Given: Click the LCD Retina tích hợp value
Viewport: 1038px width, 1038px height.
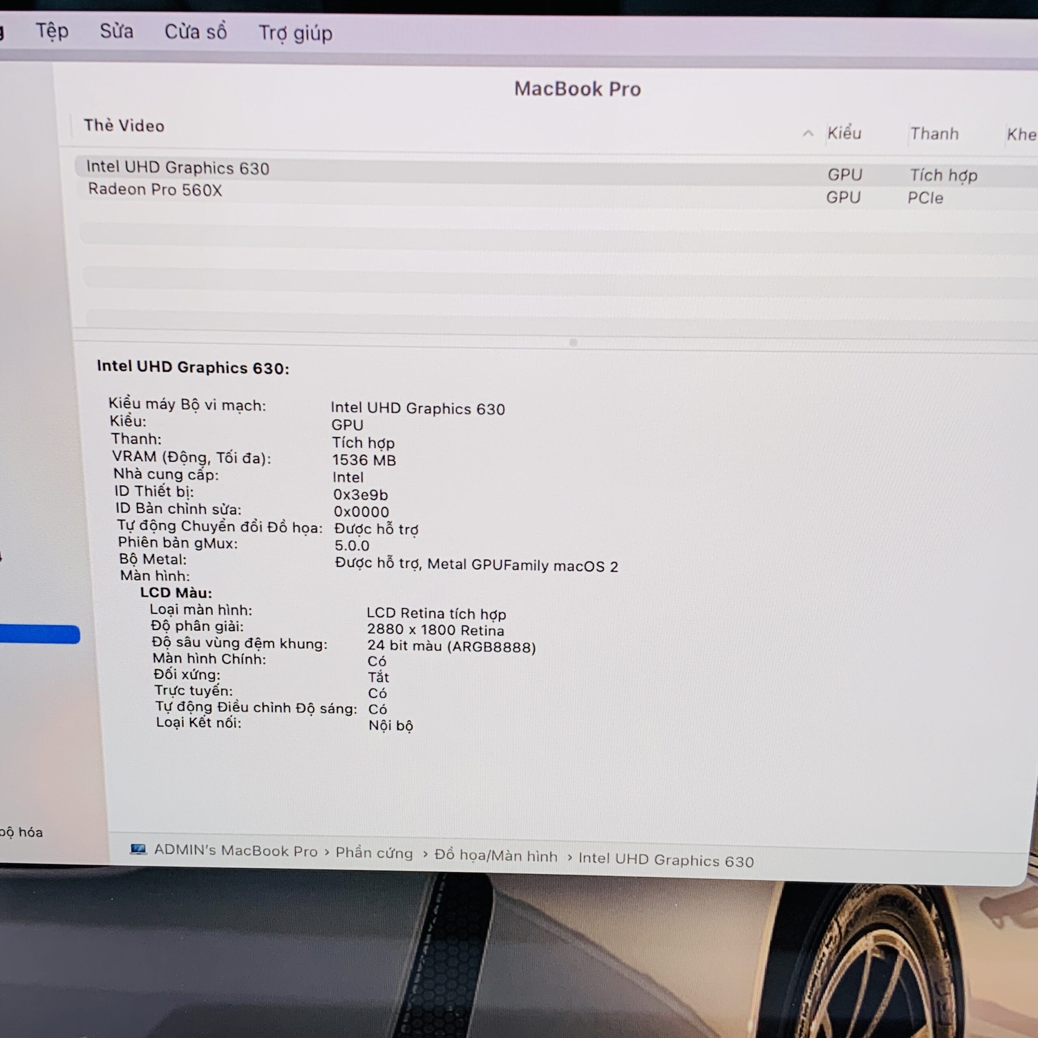Looking at the screenshot, I should 436,613.
